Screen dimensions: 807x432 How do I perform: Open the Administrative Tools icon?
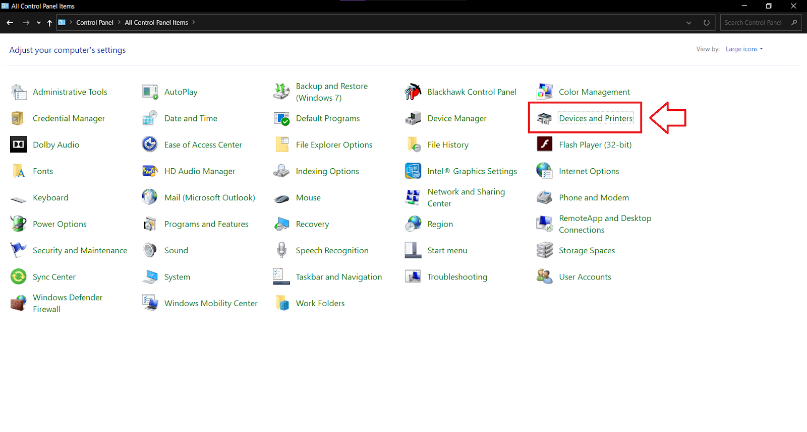click(19, 92)
